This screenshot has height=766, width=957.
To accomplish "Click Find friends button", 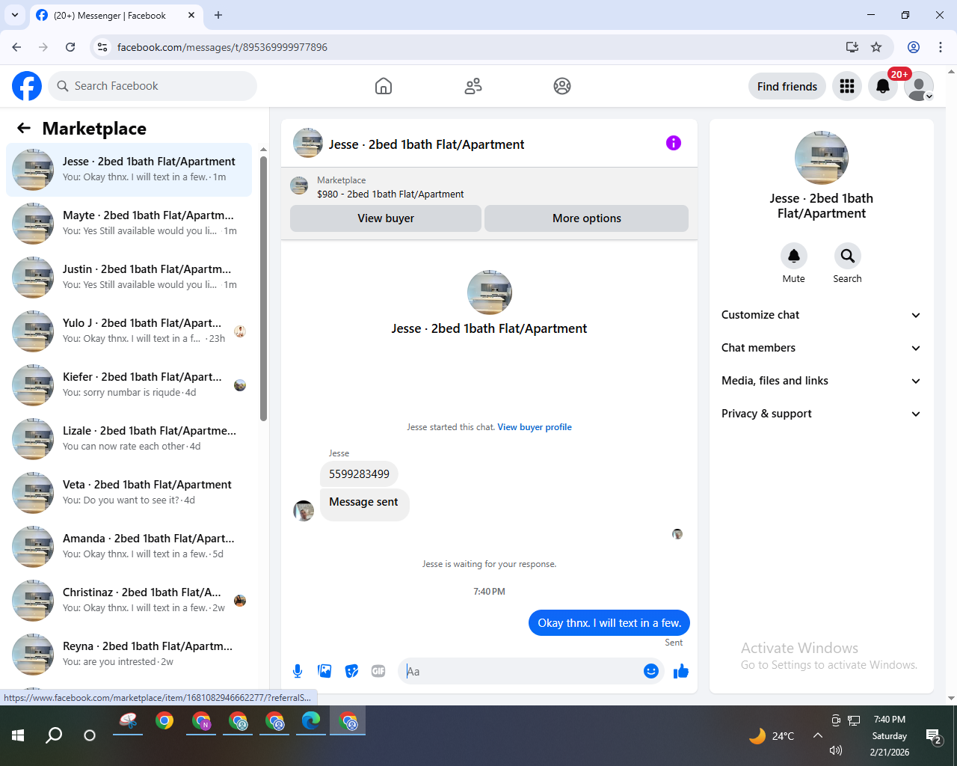I will (x=787, y=87).
